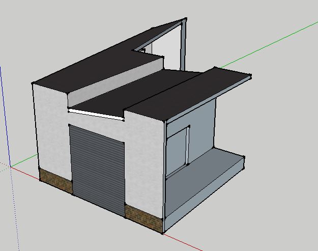Select the roof peak corner at the top
The width and height of the screenshot is (318, 251).
[185, 20]
